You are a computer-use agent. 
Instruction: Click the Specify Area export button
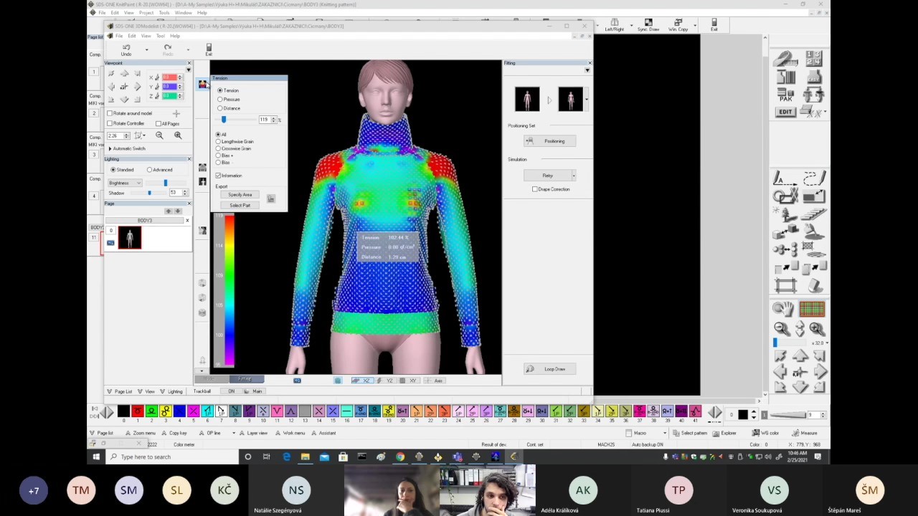tap(240, 195)
